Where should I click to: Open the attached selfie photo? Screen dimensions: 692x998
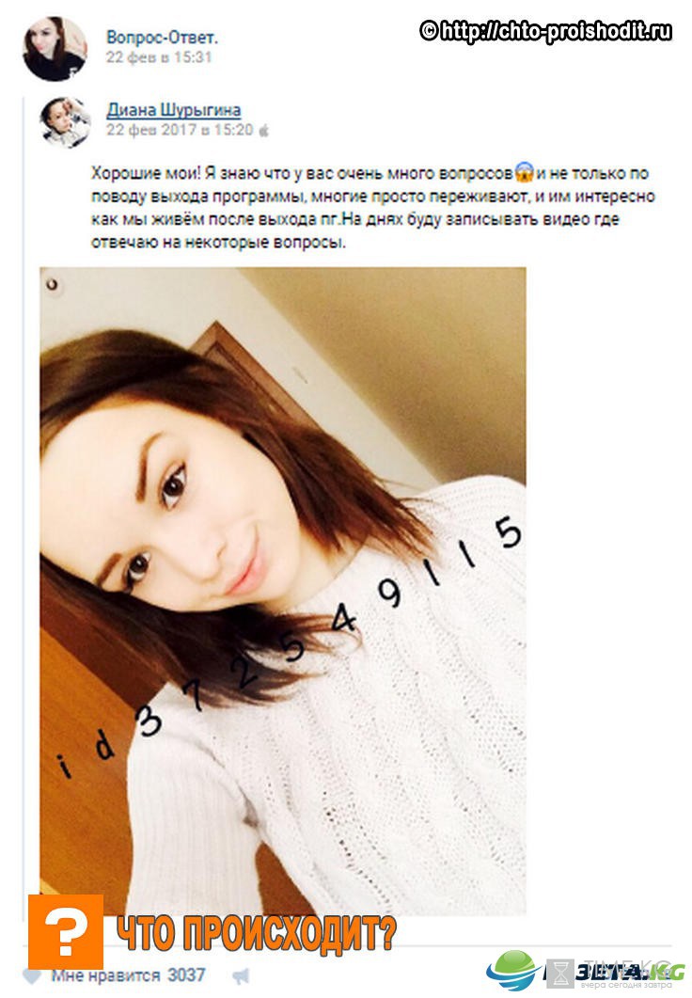click(282, 591)
